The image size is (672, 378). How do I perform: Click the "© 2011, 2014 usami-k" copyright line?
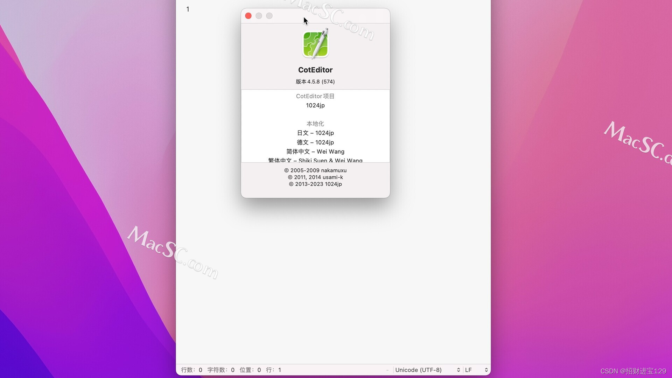point(315,177)
